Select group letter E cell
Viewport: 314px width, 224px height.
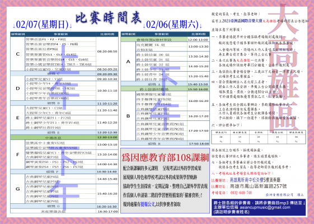coord(18,118)
